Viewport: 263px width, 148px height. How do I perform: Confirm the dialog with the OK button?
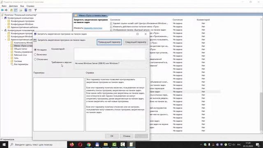tap(112, 136)
